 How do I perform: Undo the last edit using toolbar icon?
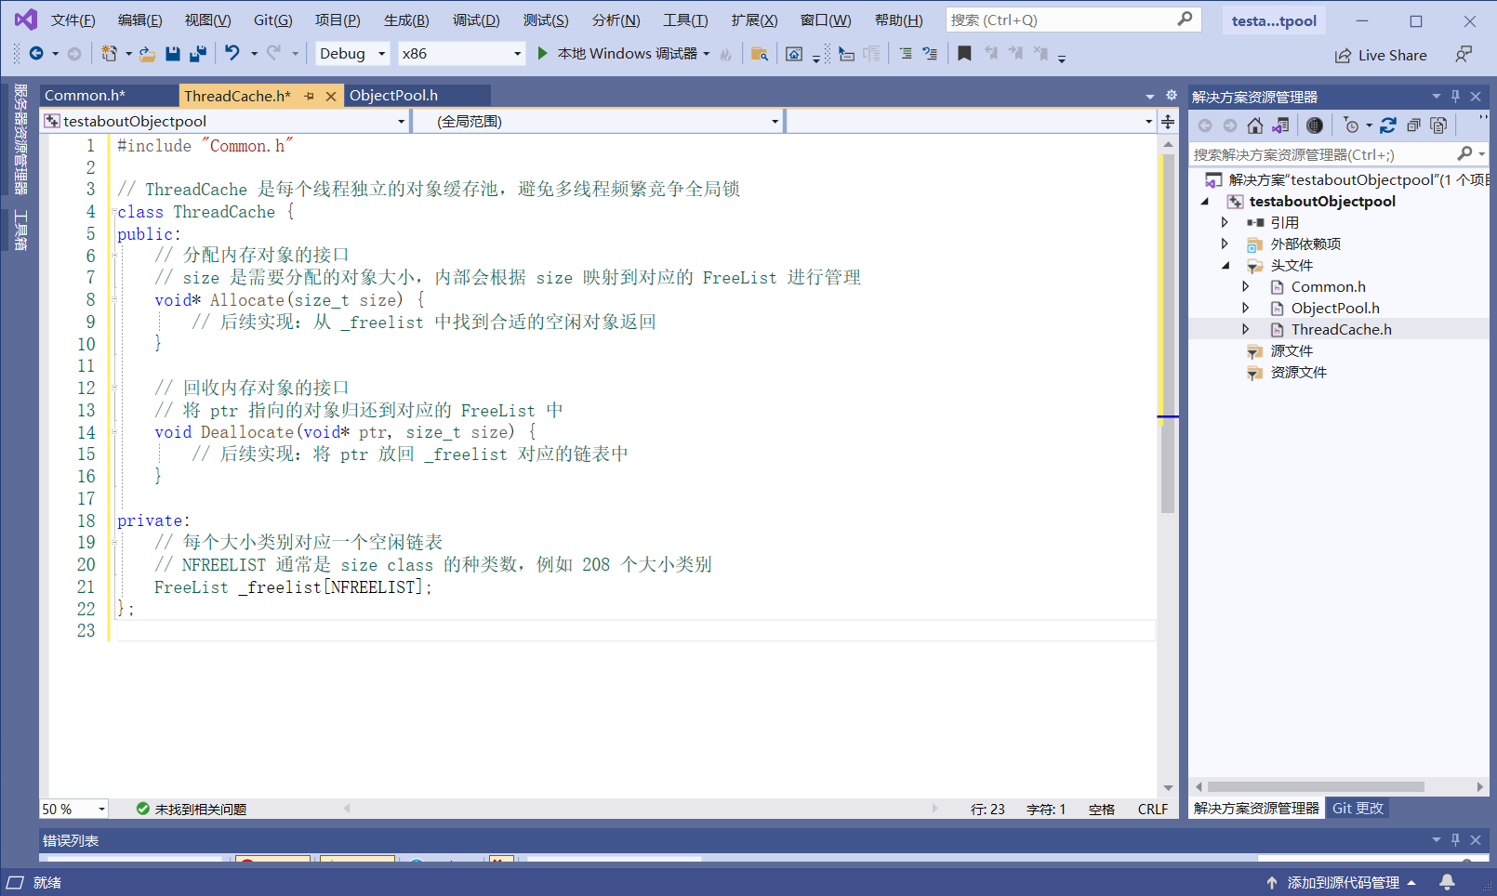pyautogui.click(x=232, y=54)
